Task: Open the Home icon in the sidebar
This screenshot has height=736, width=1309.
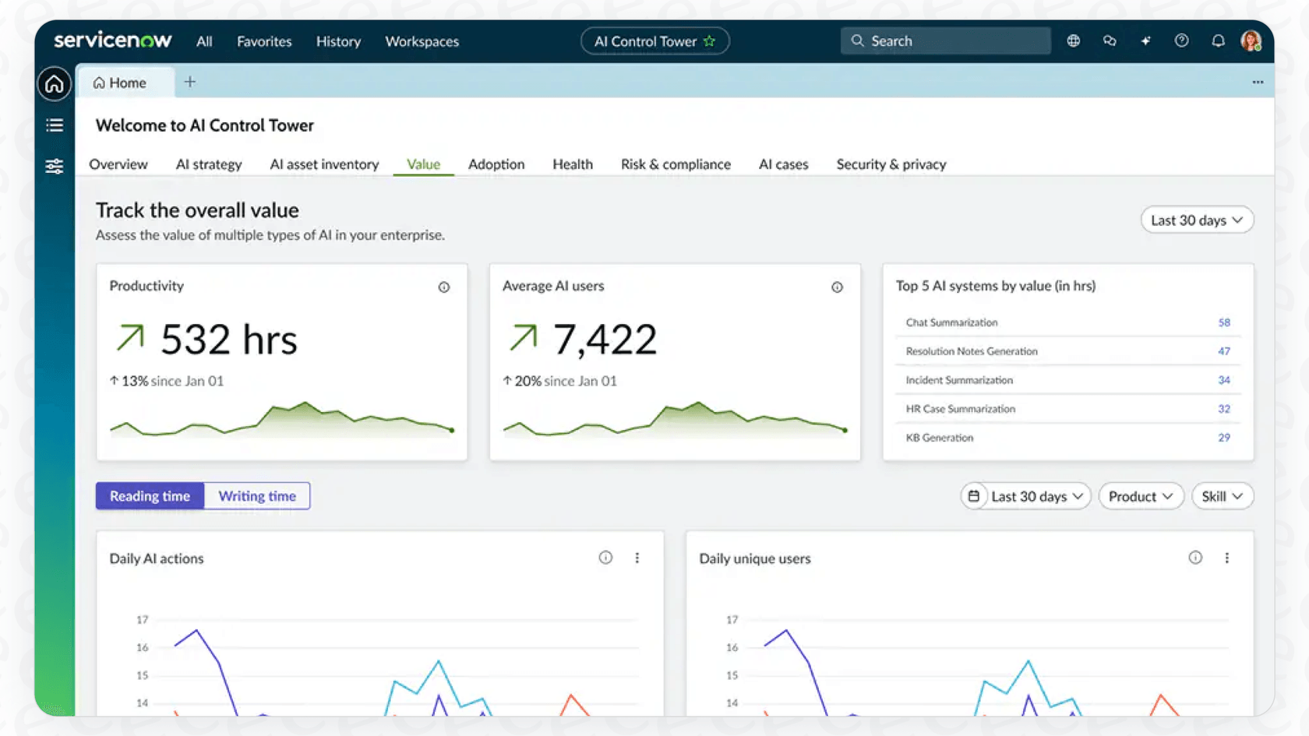Action: point(54,83)
